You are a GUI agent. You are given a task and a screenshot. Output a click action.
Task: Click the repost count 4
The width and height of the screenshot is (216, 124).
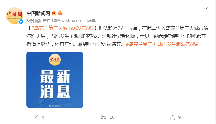[43, 117]
